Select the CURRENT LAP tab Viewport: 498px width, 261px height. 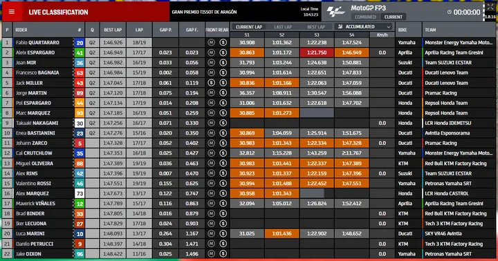tap(249, 27)
